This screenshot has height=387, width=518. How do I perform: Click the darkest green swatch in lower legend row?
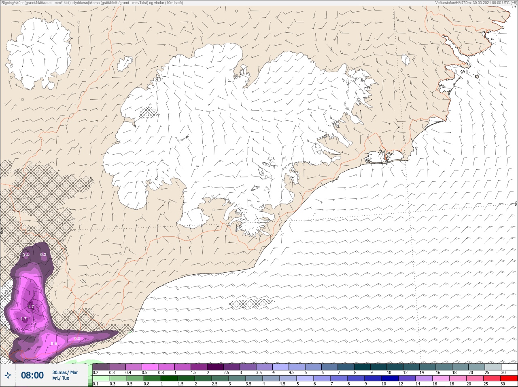pyautogui.click(x=168, y=379)
